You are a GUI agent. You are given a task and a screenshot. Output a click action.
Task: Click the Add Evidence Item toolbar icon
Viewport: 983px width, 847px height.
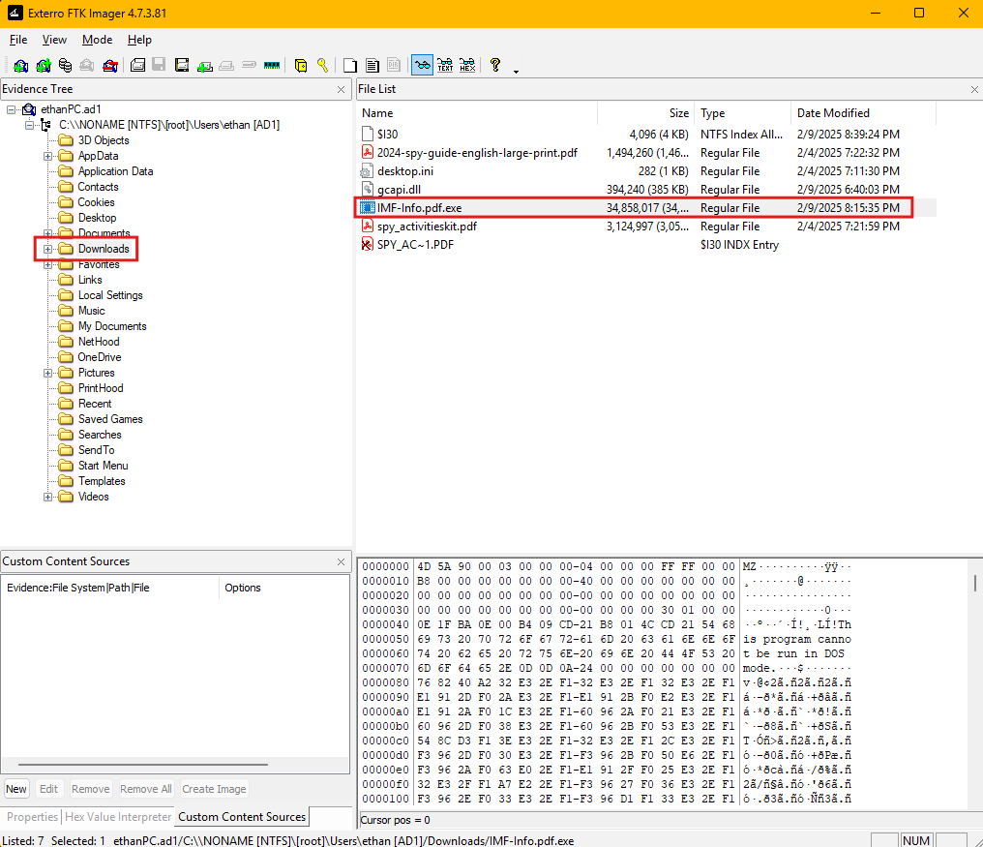(20, 66)
